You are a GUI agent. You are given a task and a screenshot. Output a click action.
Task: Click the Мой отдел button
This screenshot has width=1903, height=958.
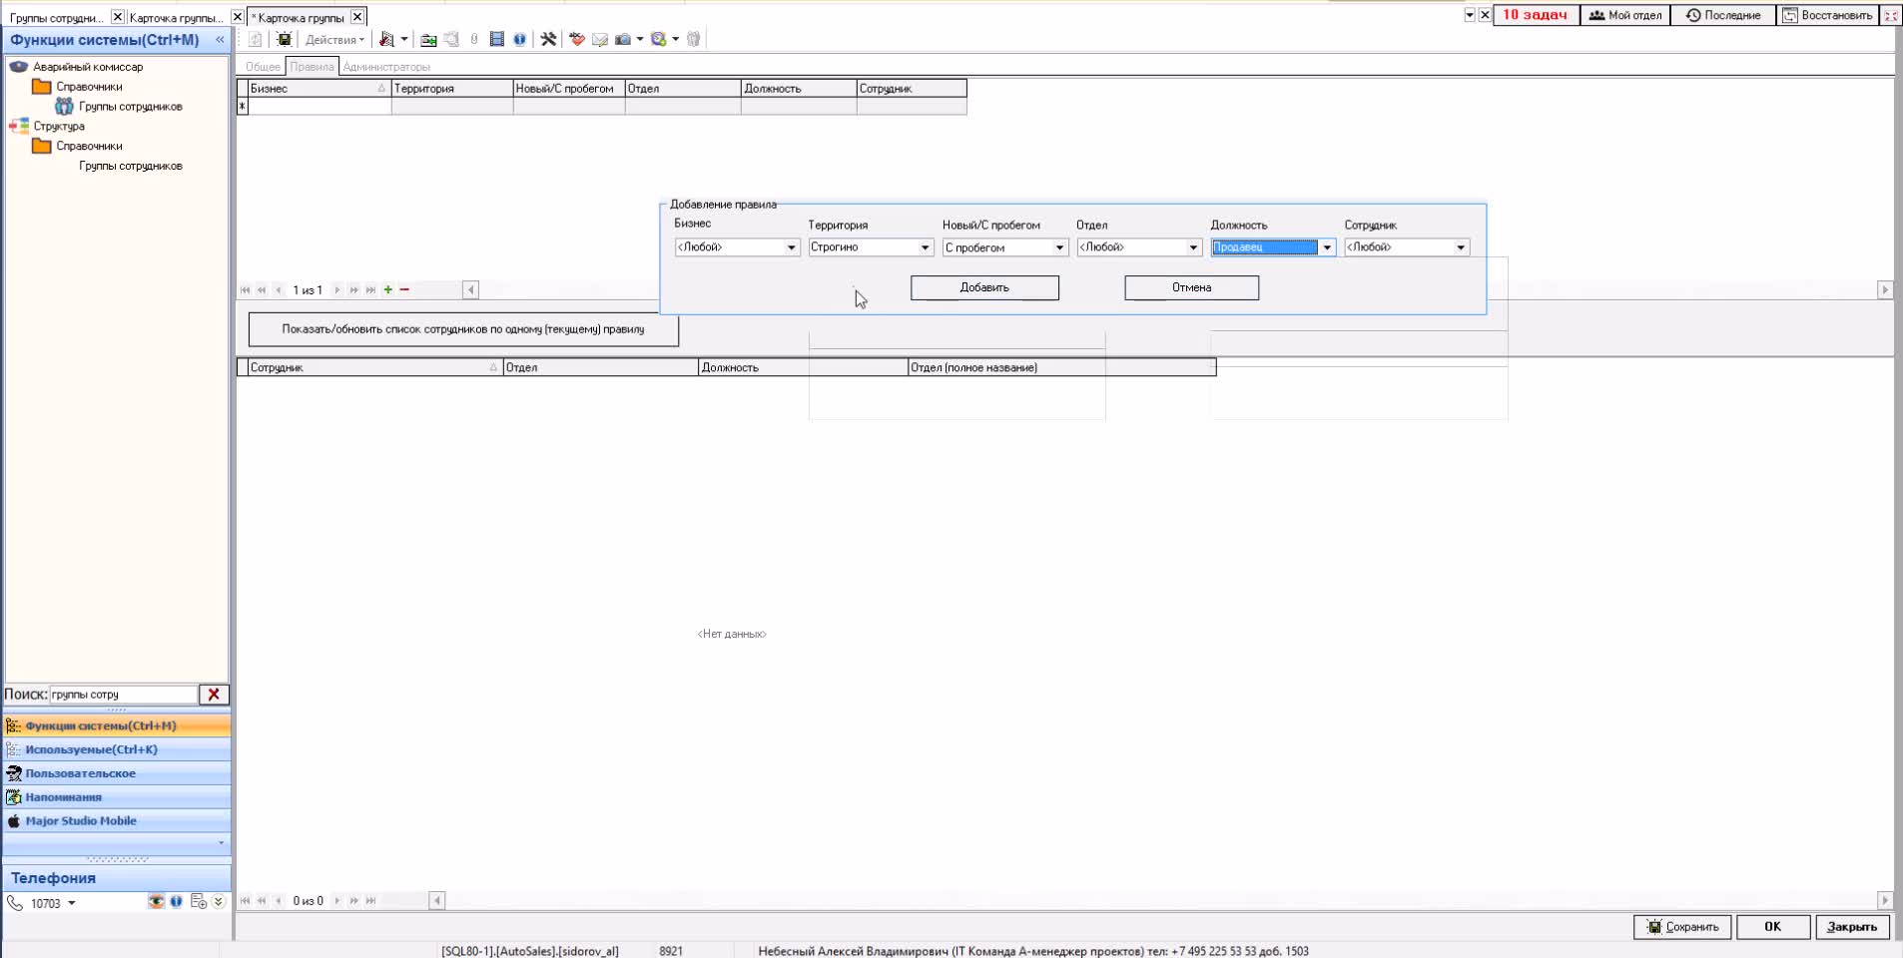[1625, 15]
